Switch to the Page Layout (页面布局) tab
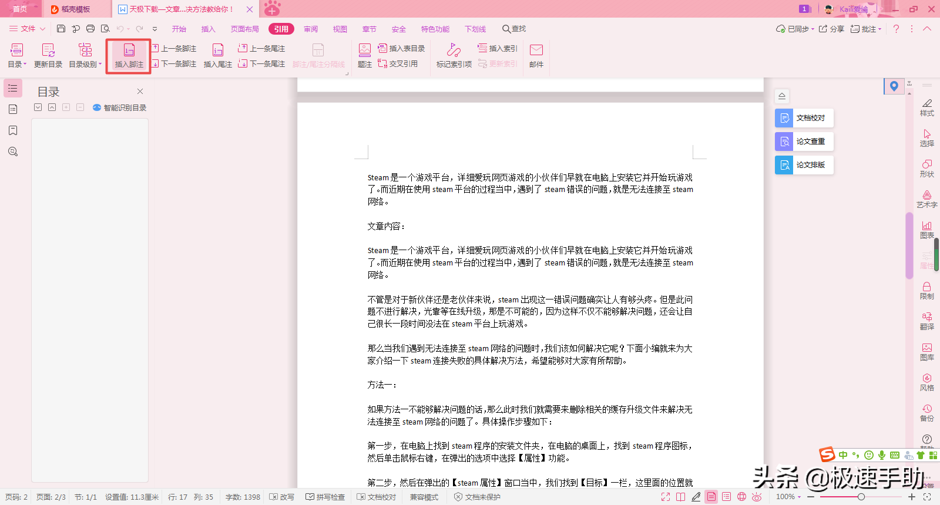The height and width of the screenshot is (505, 940). (x=245, y=29)
